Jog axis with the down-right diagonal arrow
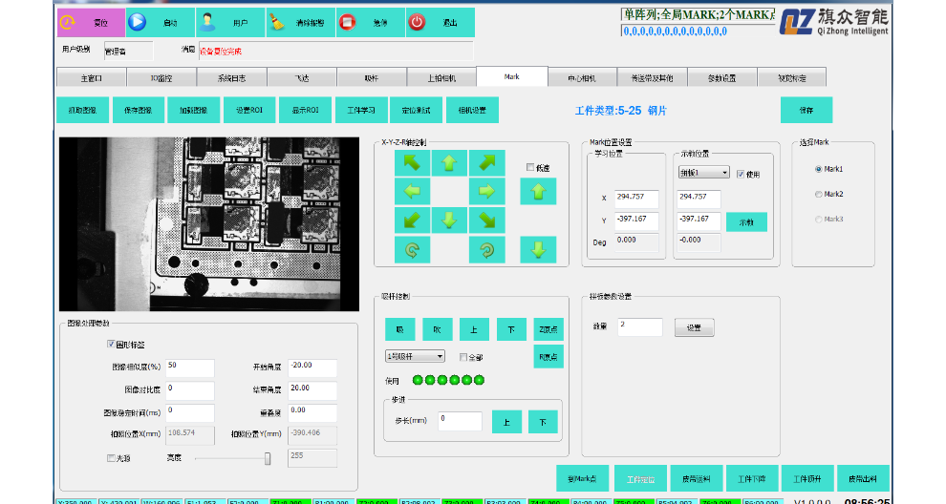This screenshot has width=946, height=504. tap(487, 220)
